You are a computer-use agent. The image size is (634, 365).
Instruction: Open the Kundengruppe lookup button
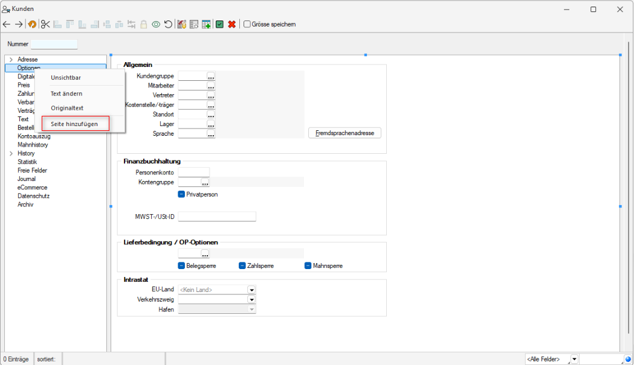211,76
